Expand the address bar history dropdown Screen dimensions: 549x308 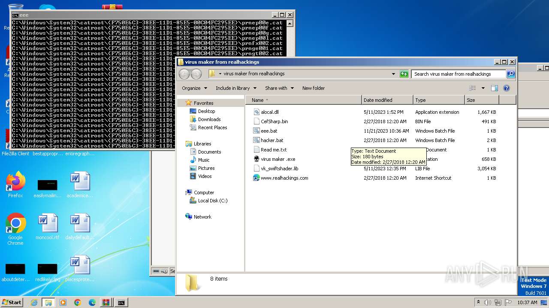click(x=393, y=74)
